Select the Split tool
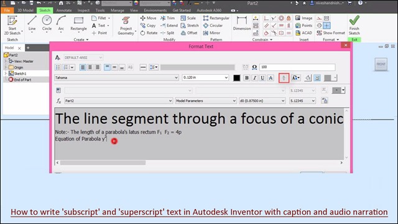398x224 pixels. coord(167,33)
